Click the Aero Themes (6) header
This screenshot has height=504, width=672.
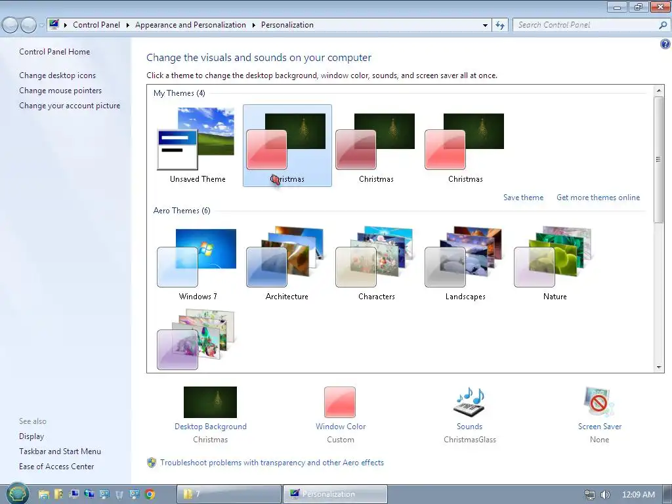point(182,211)
